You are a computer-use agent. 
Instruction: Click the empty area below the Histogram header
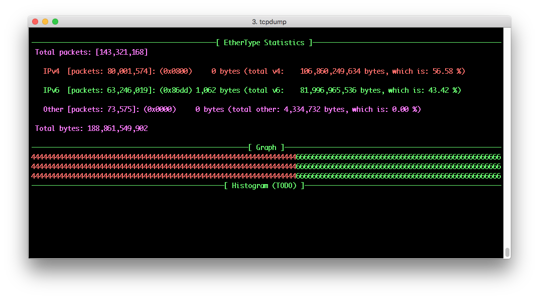click(x=266, y=221)
